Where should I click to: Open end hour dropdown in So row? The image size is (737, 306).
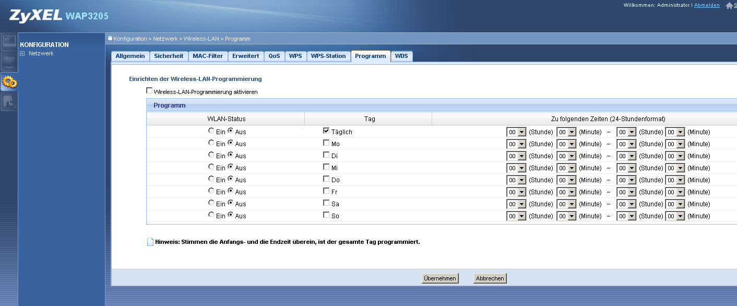click(x=626, y=216)
